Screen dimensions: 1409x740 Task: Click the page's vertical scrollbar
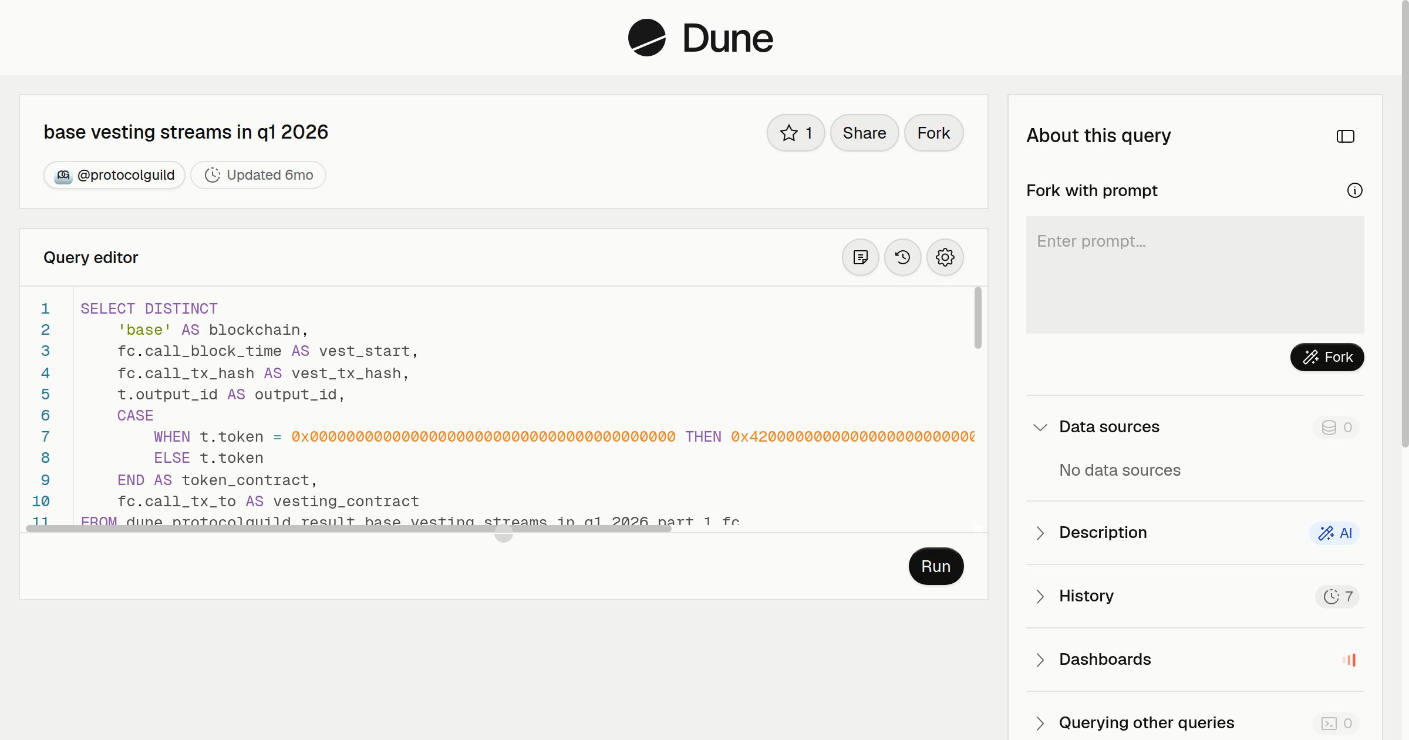click(x=1405, y=223)
